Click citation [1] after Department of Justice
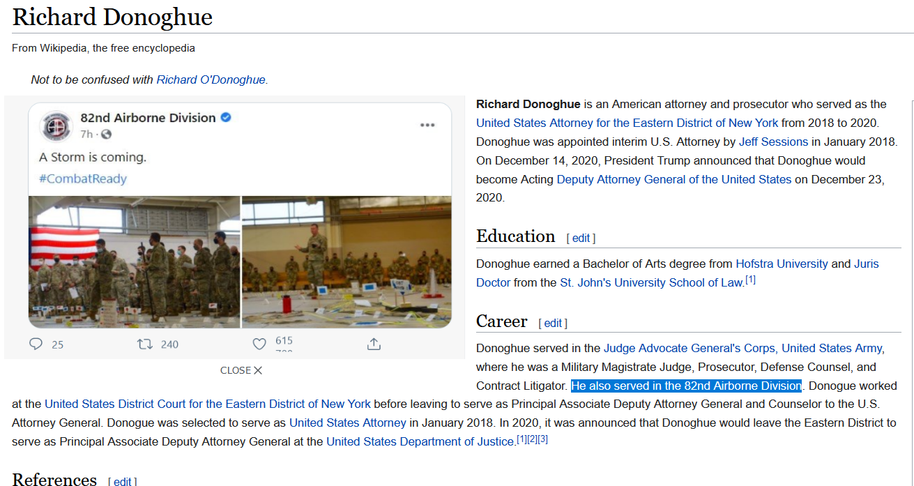The height and width of the screenshot is (486, 914). (521, 439)
